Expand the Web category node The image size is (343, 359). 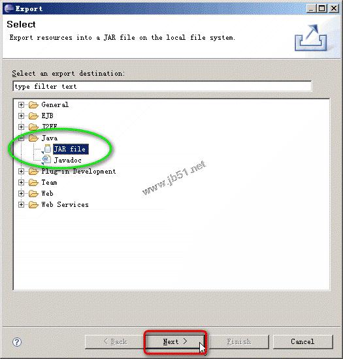[21, 193]
